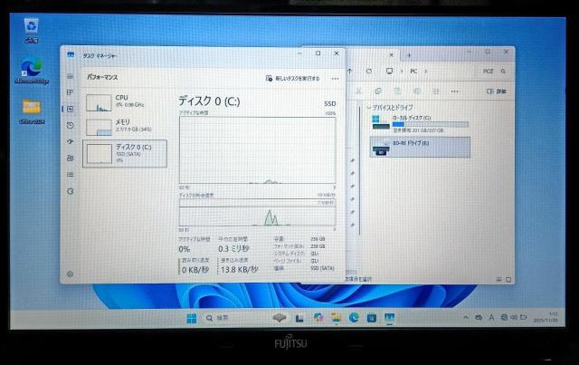Click the 13.8 KB/秒 write speed value

tap(239, 270)
